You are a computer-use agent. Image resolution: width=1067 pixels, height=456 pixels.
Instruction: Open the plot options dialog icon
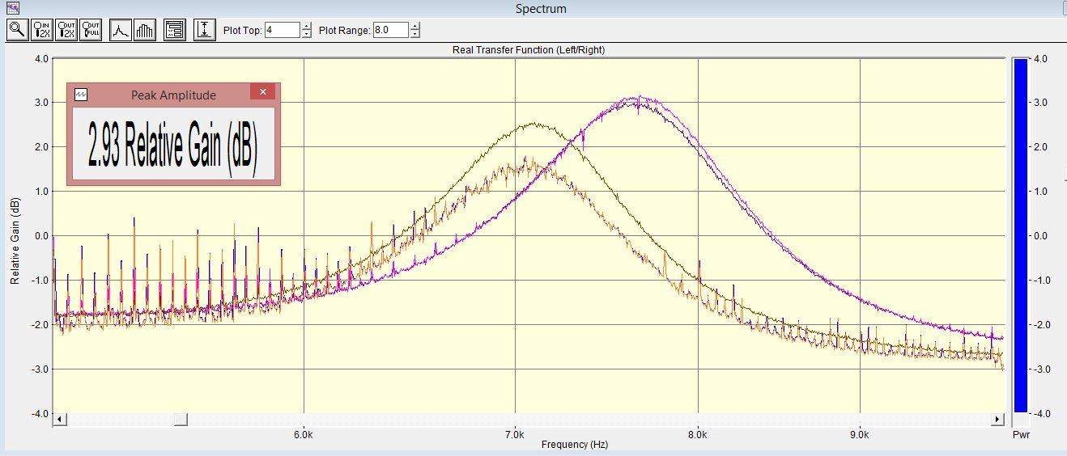tap(174, 30)
